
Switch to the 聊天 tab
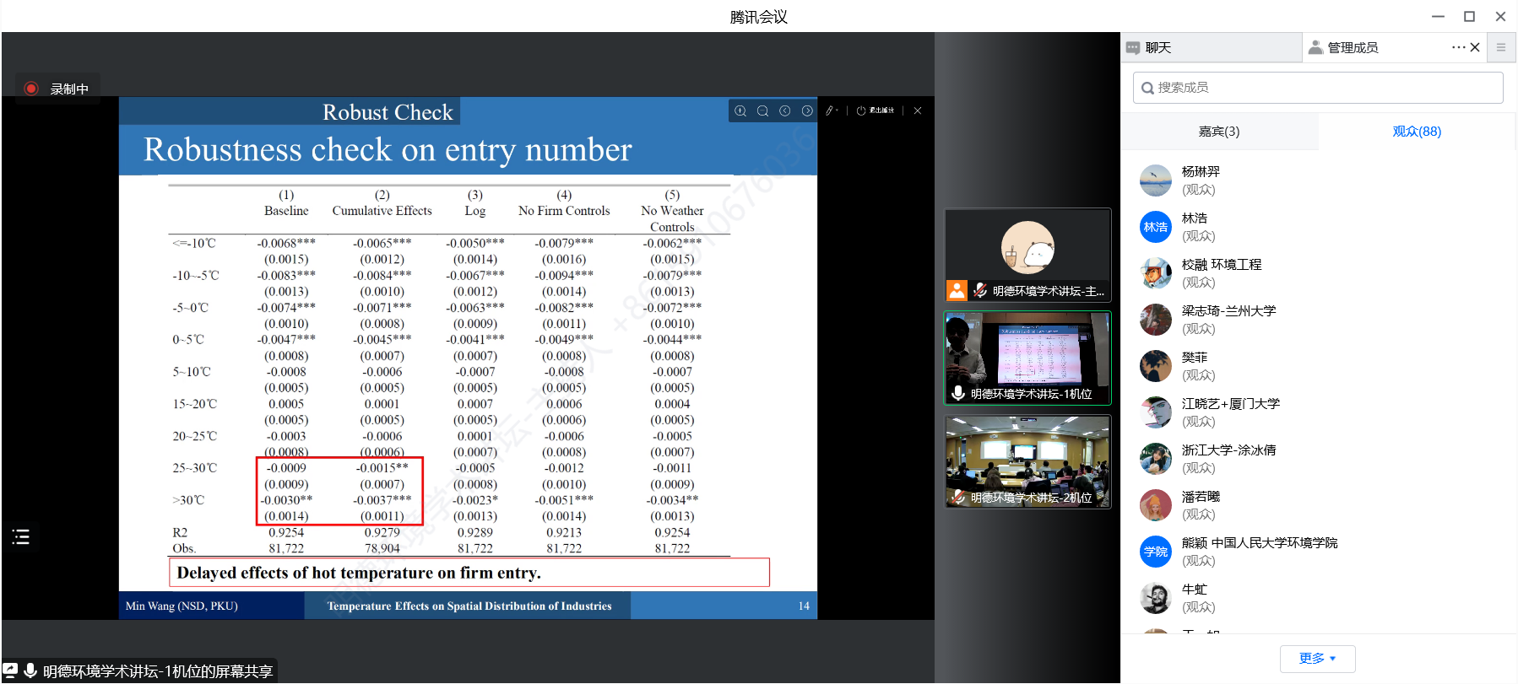pos(1157,48)
